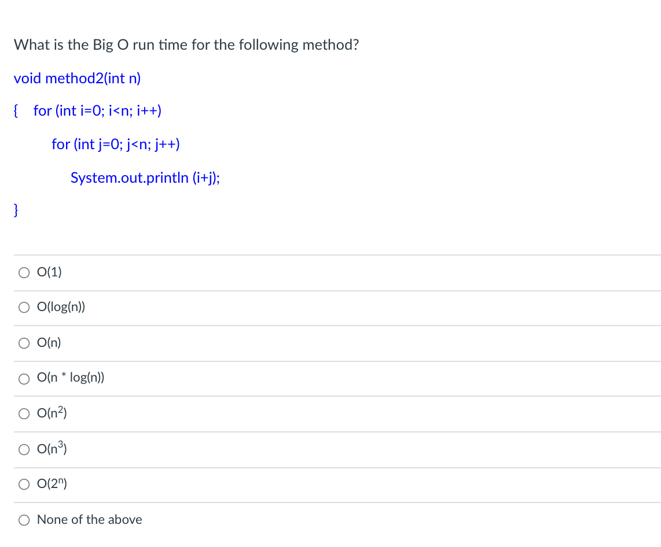Click the O(n²) answer label text
661x547 pixels.
coord(52,413)
